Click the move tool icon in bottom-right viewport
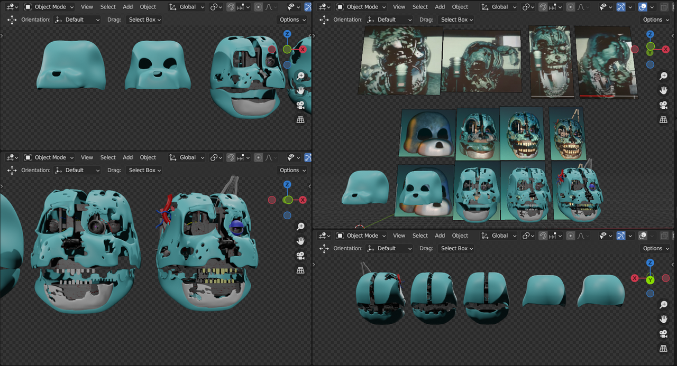Image resolution: width=677 pixels, height=366 pixels. [324, 248]
